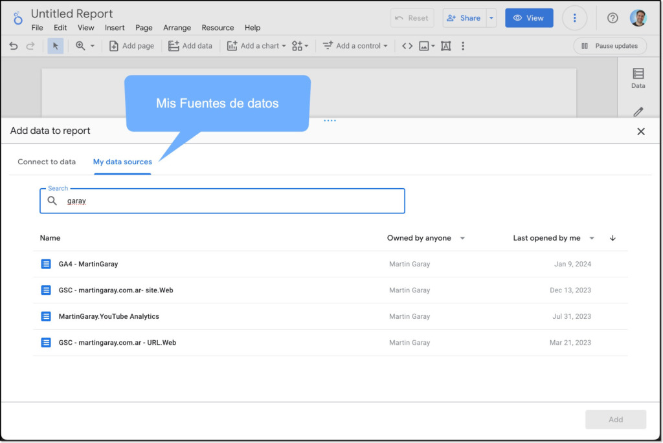Open the Page menu
Screen dimensions: 663x443
pos(144,28)
